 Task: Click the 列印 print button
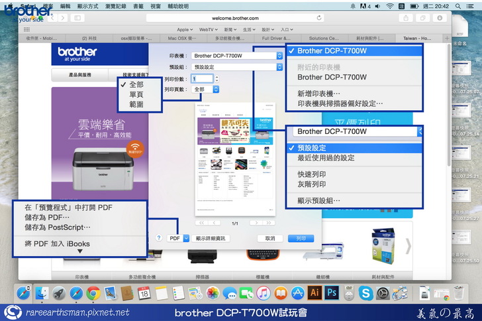pos(301,238)
